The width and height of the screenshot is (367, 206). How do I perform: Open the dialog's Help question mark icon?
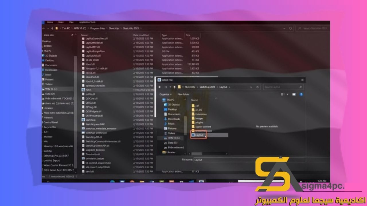[x=301, y=94]
